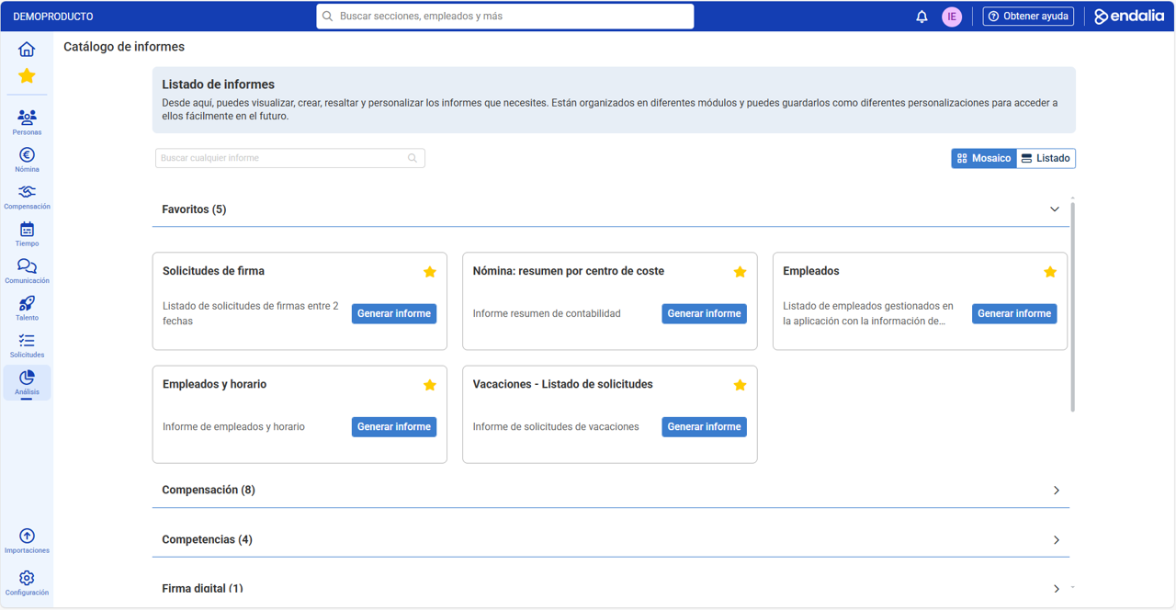This screenshot has width=1176, height=610.
Task: Open the Nómina euro icon
Action: 27,155
